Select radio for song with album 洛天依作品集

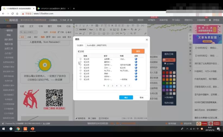click(x=80, y=65)
